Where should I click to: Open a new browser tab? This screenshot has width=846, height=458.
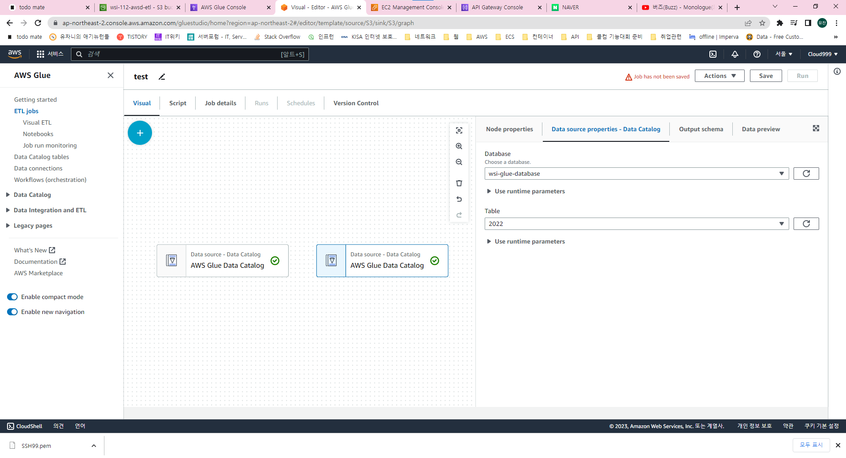[x=737, y=7]
